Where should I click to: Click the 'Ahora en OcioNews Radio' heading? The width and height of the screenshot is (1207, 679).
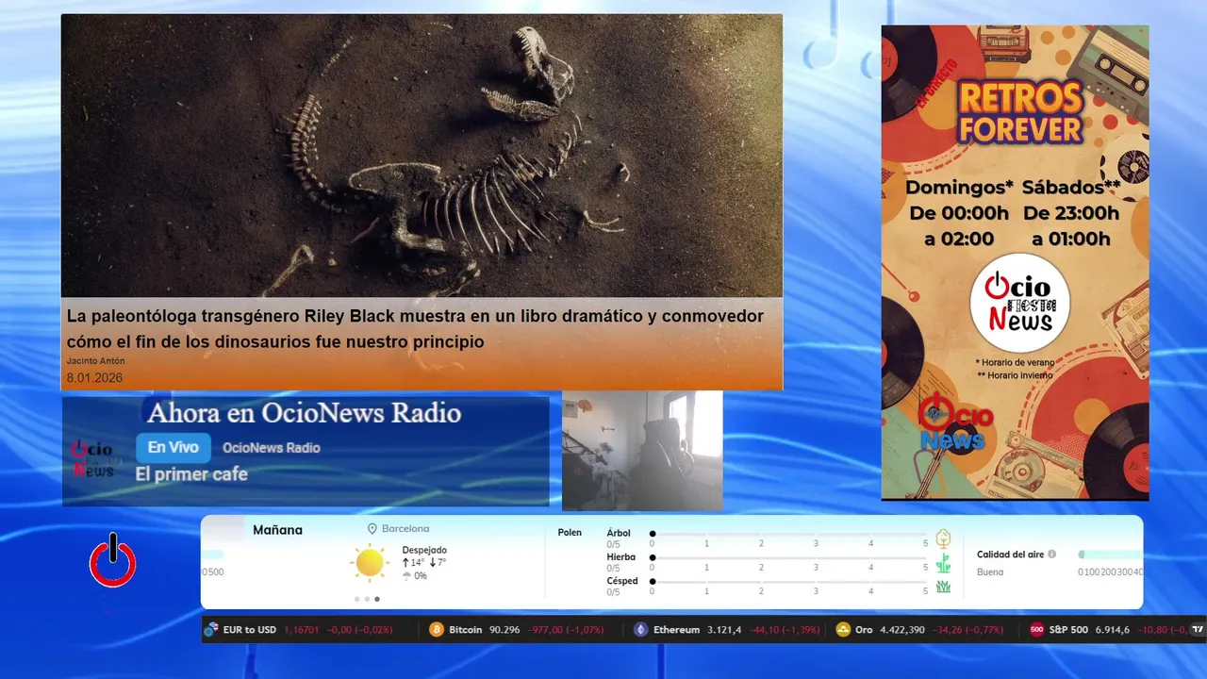click(x=304, y=413)
